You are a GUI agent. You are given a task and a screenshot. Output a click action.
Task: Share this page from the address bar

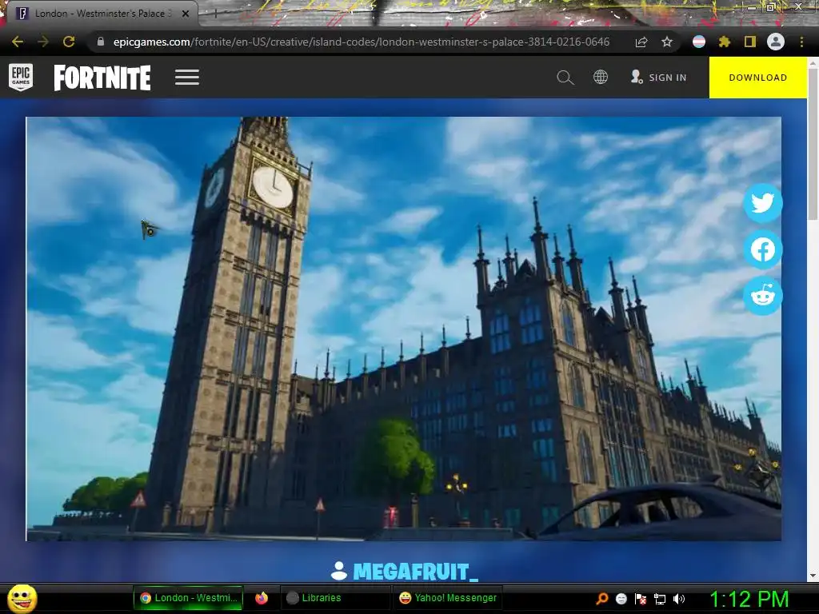(641, 42)
